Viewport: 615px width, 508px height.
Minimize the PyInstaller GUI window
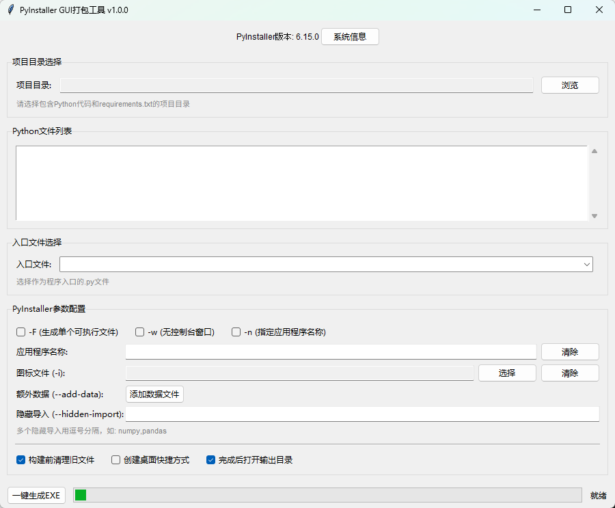(537, 10)
